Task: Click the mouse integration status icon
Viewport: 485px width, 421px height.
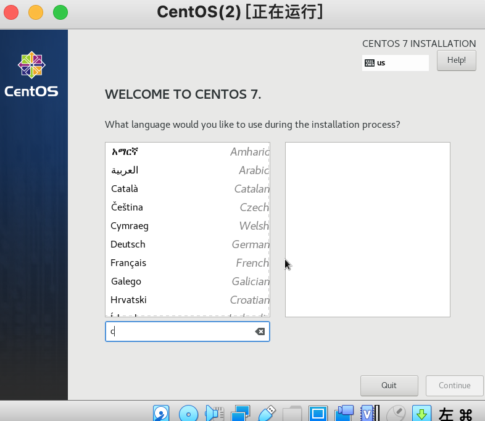Action: (x=396, y=413)
